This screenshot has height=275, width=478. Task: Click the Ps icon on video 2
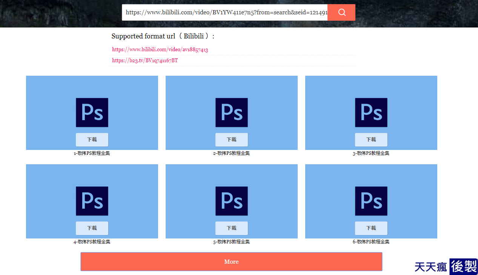(232, 112)
